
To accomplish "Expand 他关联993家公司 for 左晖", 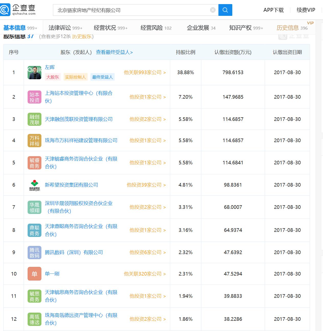I will (145, 73).
